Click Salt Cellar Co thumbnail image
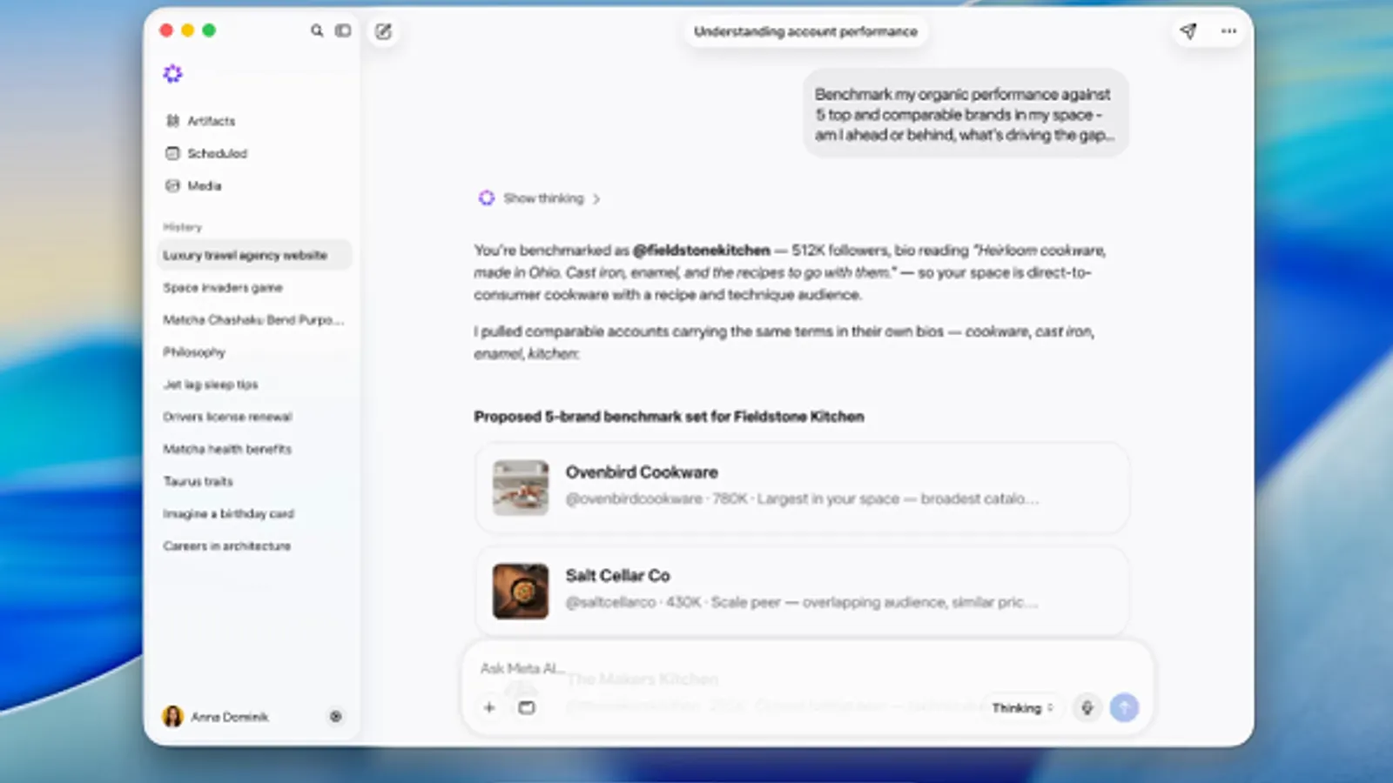 point(521,591)
